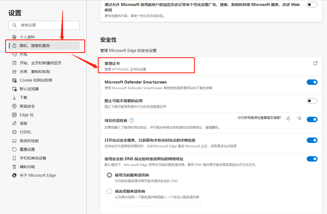327x214 pixels.
Task: Click the 手机和其他设备 phone icon
Action: point(14,158)
